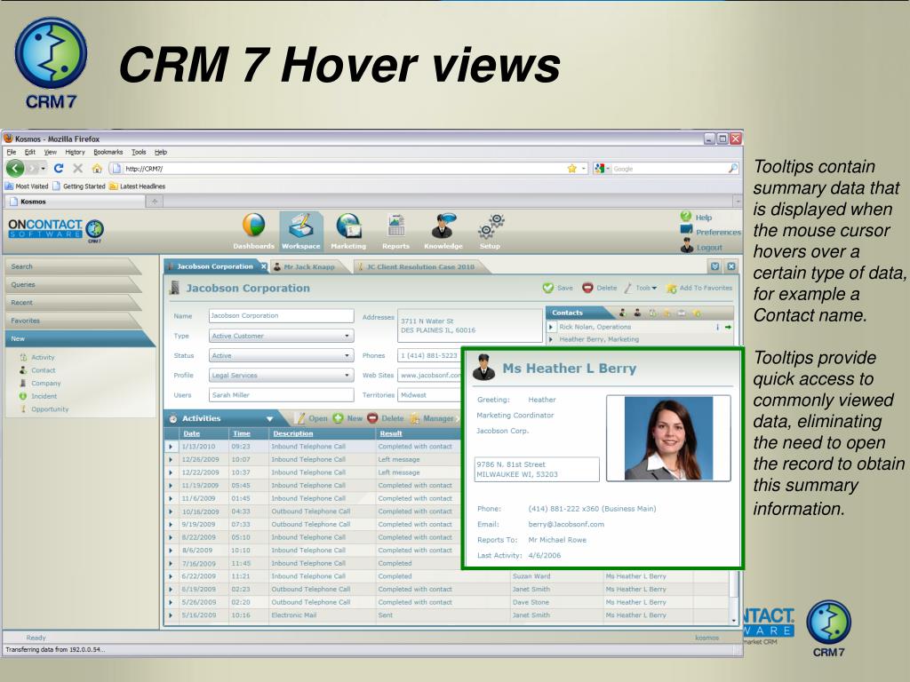Open Preferences link
Viewport: 910px width, 682px height.
click(x=718, y=232)
